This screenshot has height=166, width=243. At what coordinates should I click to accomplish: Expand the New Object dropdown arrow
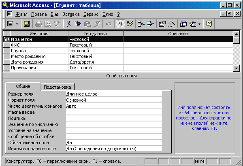[199, 24]
